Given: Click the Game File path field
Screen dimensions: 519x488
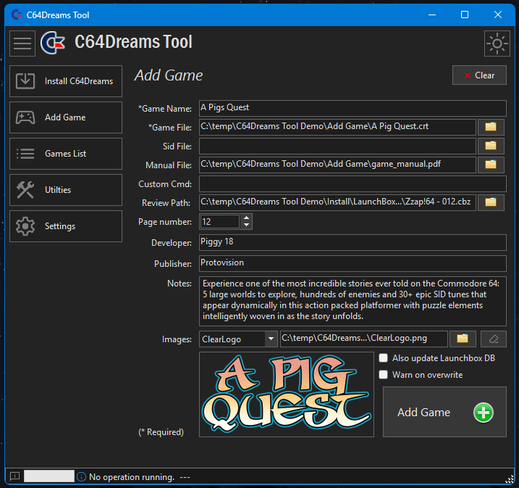Looking at the screenshot, I should (337, 127).
